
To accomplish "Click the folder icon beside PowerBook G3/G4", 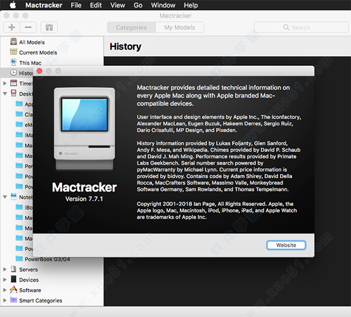I will 19,259.
